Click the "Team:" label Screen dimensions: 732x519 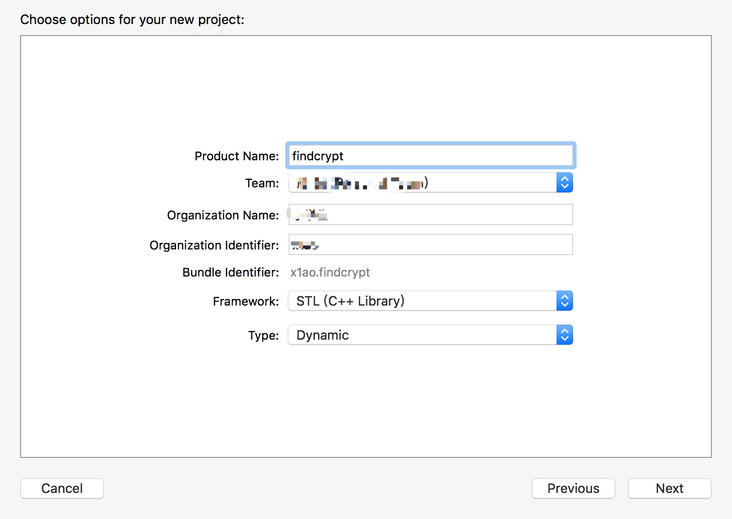[262, 183]
